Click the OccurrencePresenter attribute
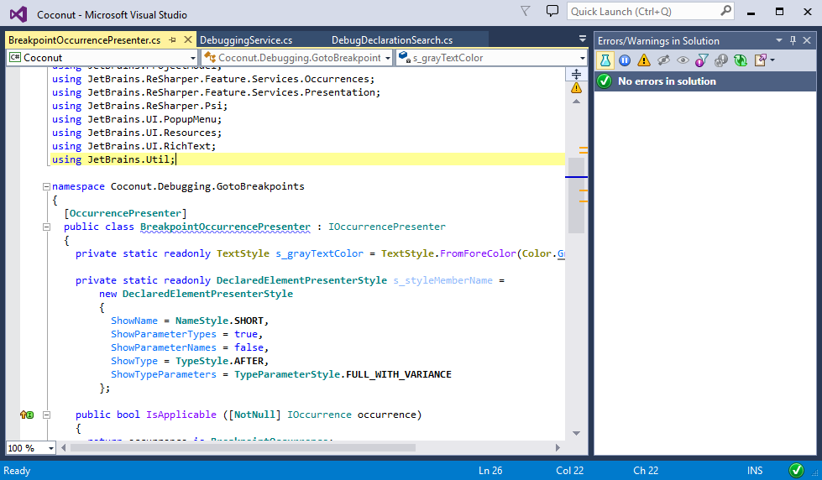 pyautogui.click(x=125, y=213)
